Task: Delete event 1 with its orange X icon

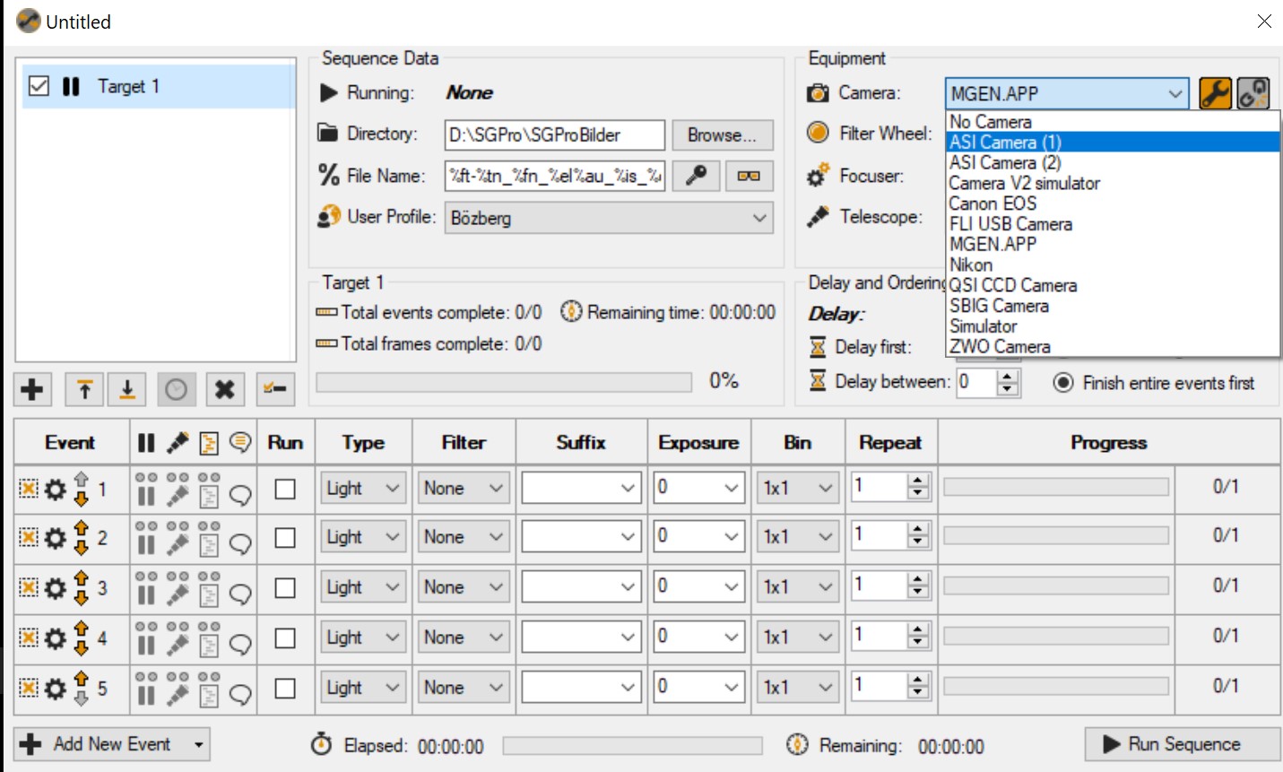Action: [29, 489]
